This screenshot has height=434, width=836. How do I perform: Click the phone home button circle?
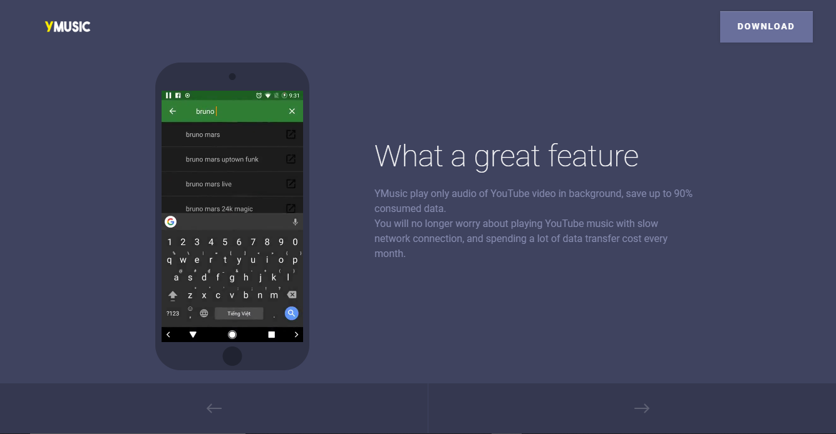pyautogui.click(x=232, y=356)
